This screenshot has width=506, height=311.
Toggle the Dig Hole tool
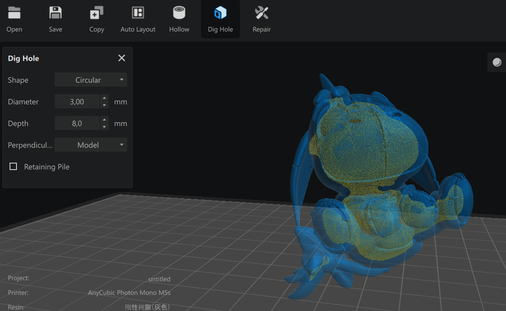click(x=220, y=19)
